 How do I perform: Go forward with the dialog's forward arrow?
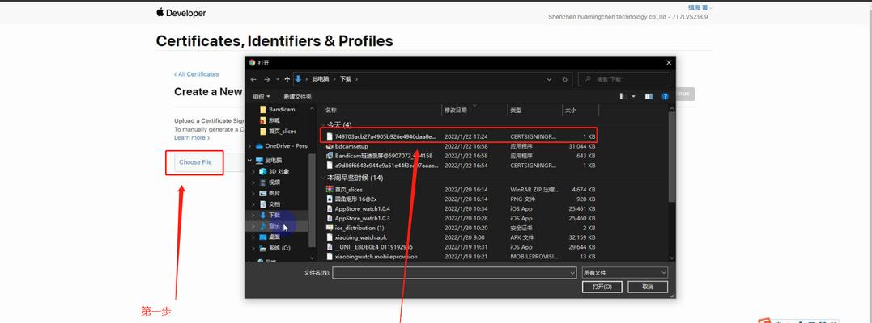point(267,79)
